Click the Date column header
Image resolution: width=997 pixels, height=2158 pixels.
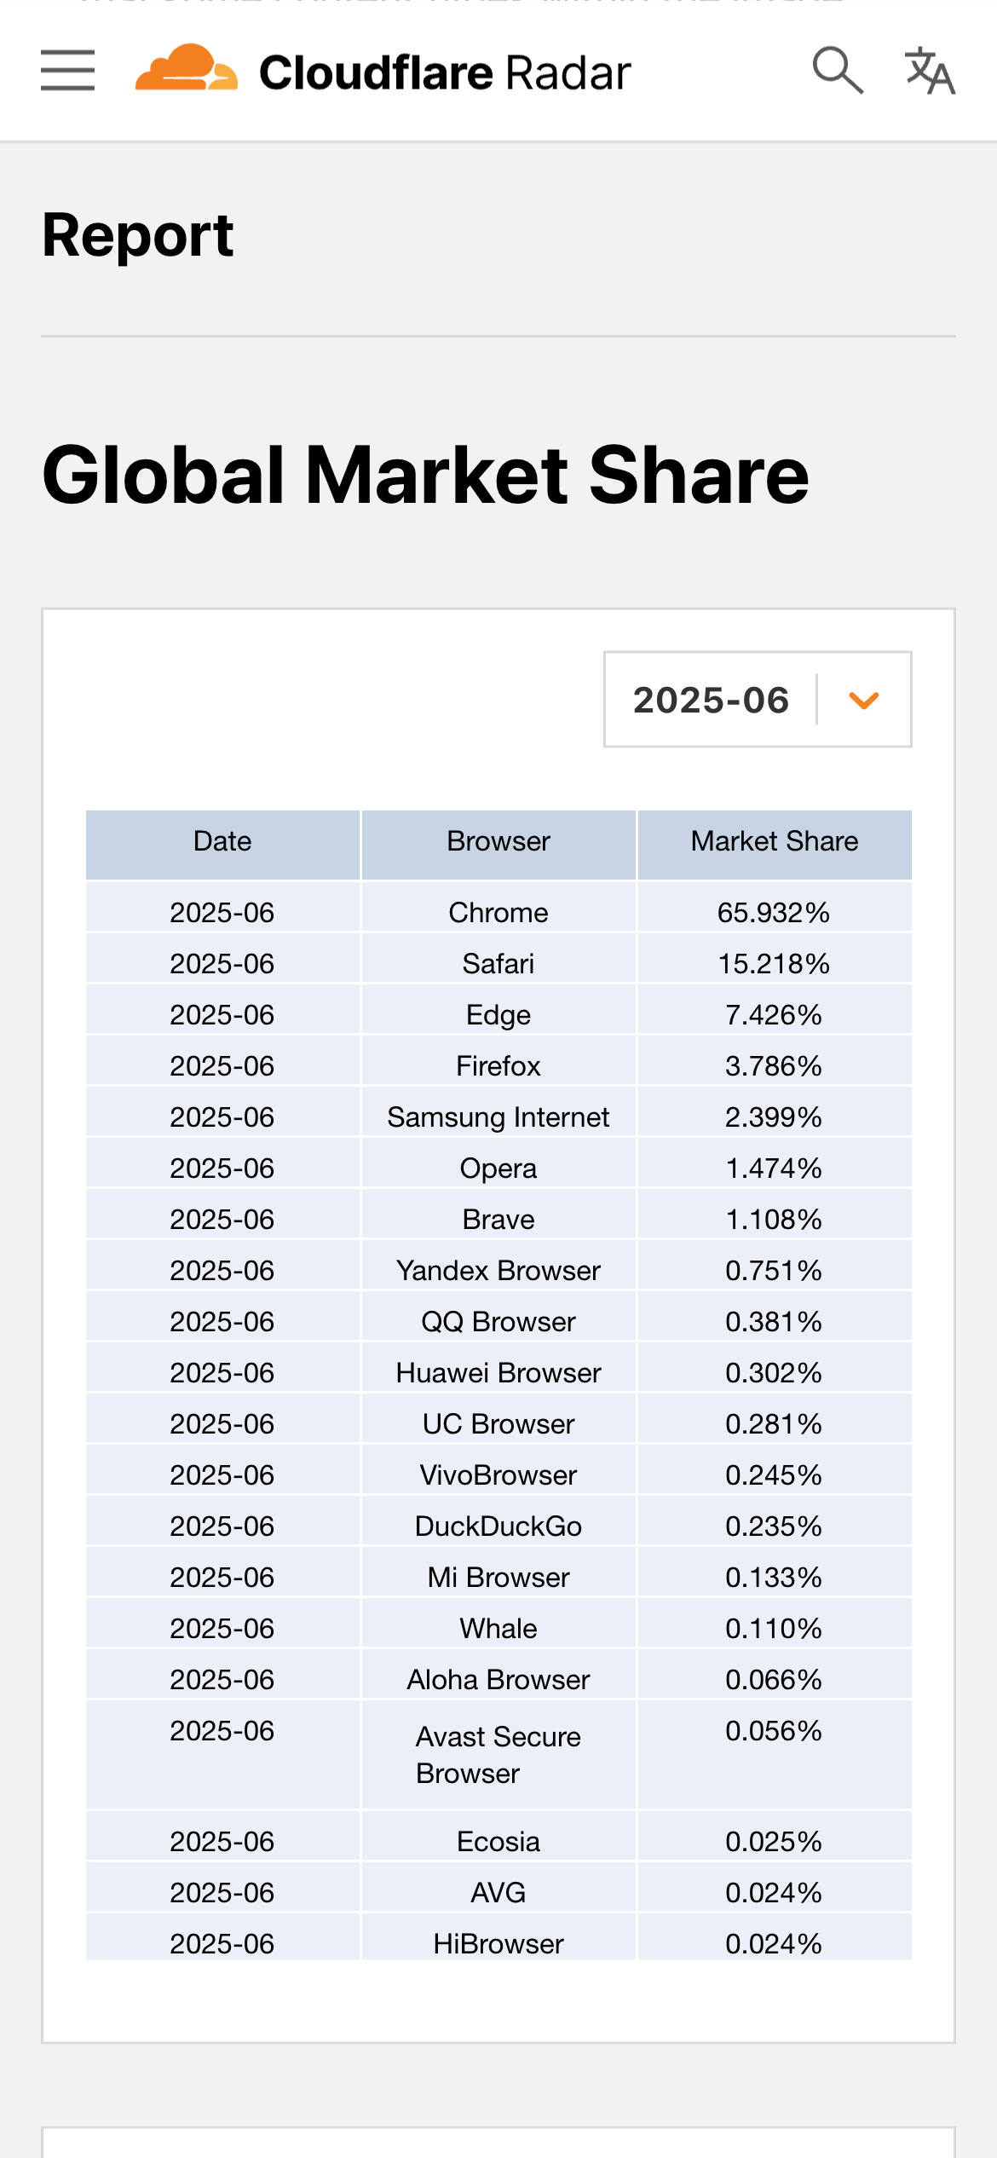(x=222, y=842)
